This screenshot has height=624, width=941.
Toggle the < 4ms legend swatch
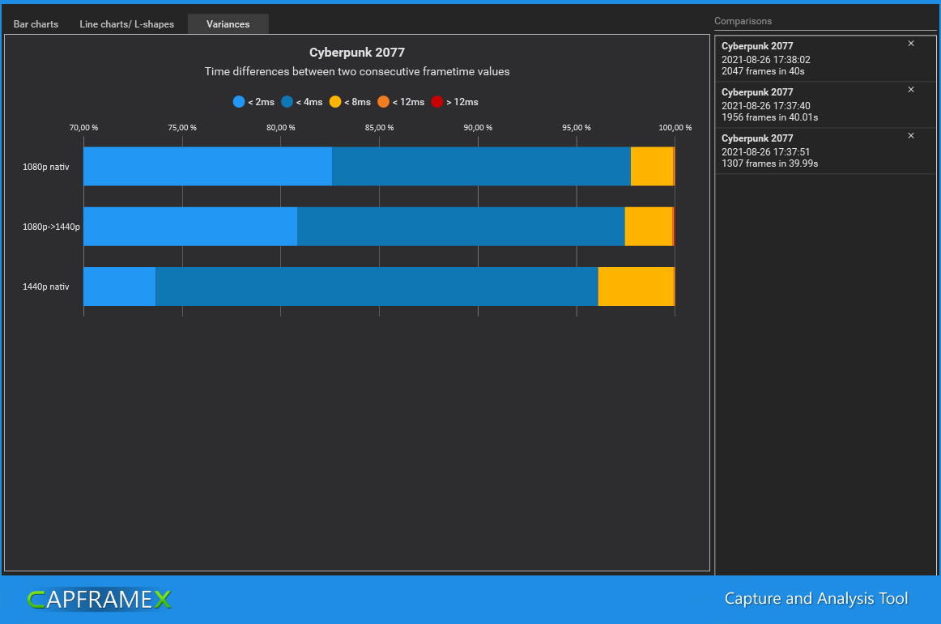(287, 102)
